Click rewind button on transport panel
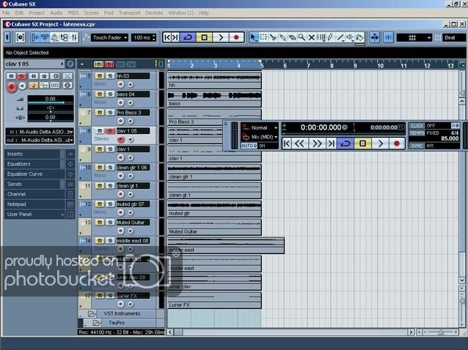This screenshot has height=350, width=468. (300, 144)
